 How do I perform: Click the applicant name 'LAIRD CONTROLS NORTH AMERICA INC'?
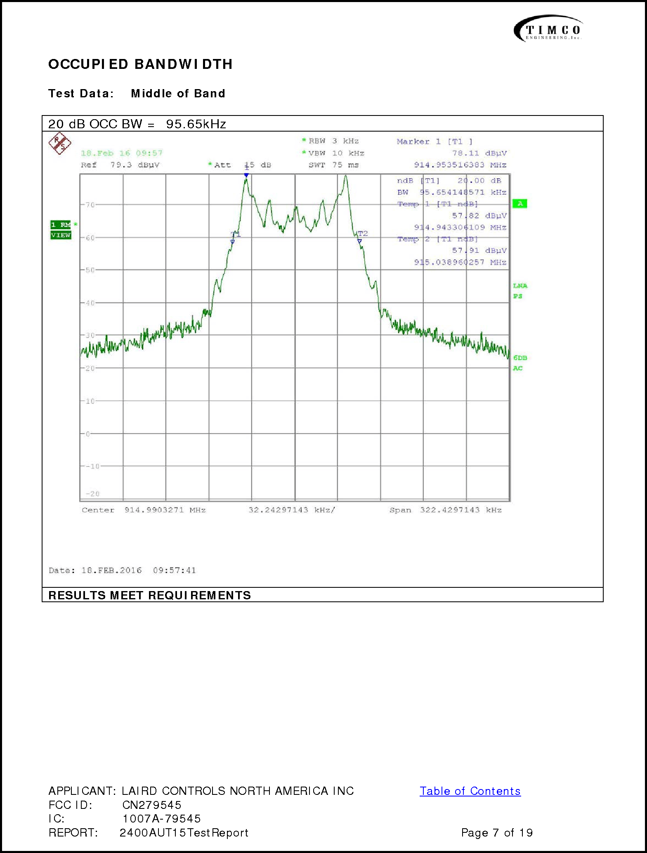[238, 791]
